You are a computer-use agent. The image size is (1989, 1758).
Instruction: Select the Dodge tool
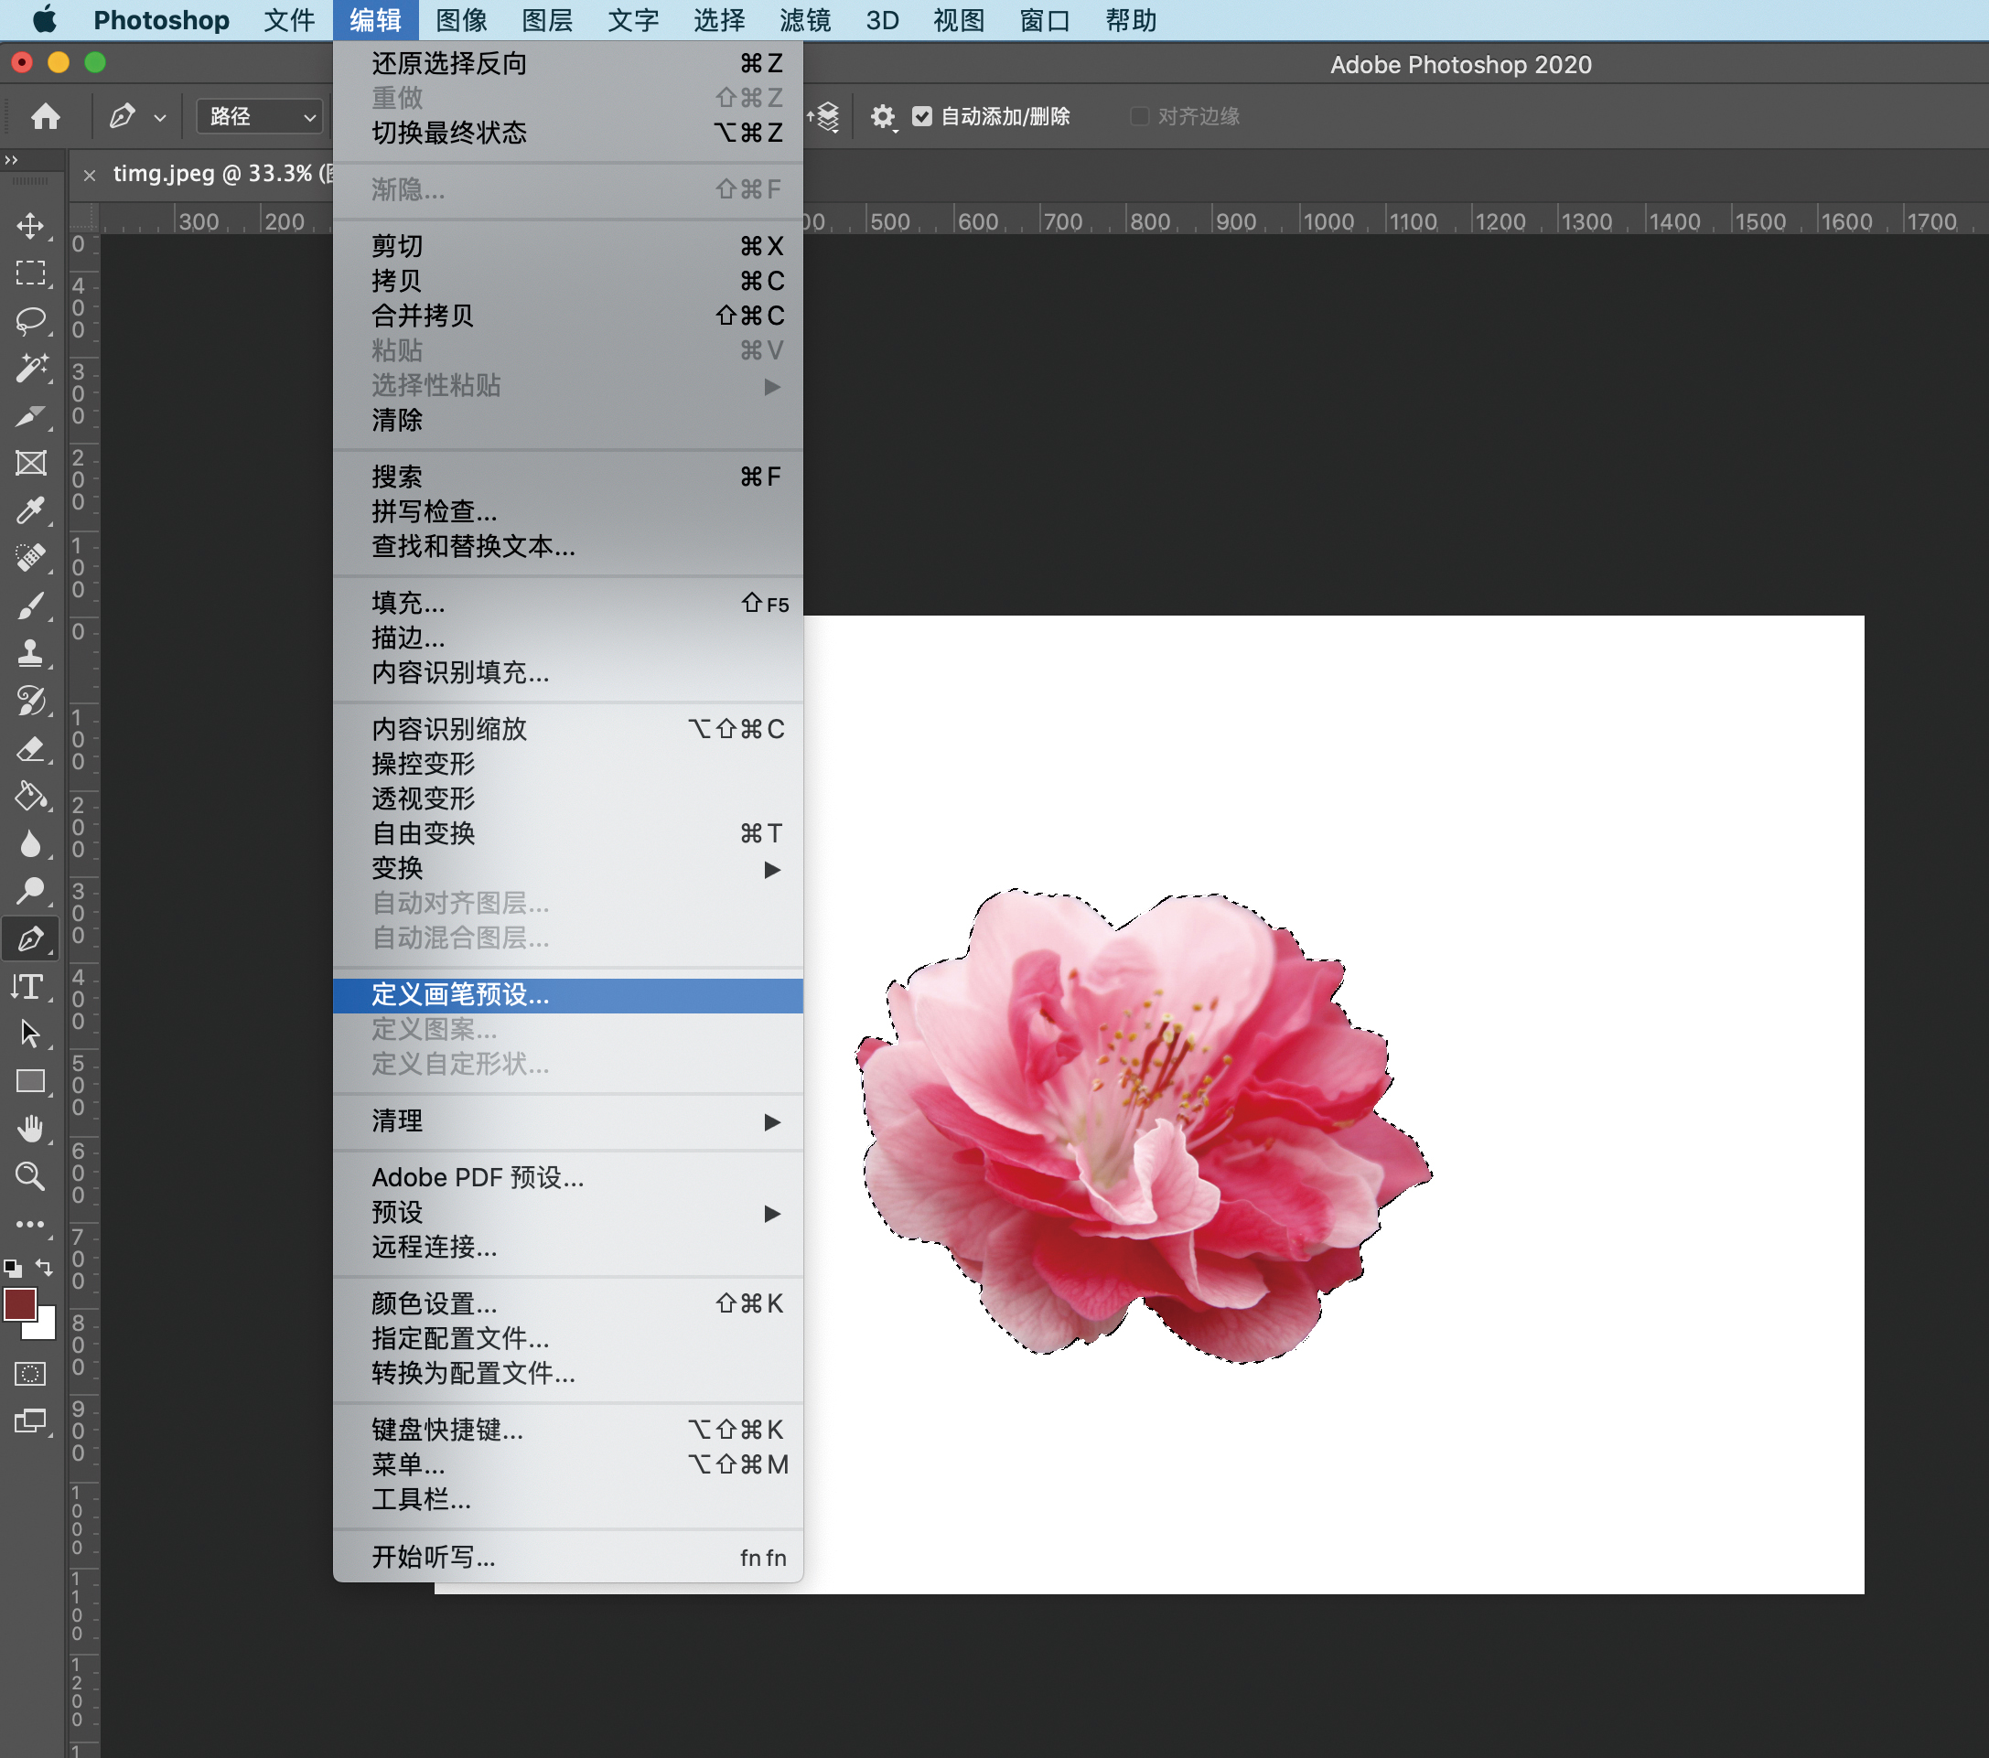[x=31, y=891]
